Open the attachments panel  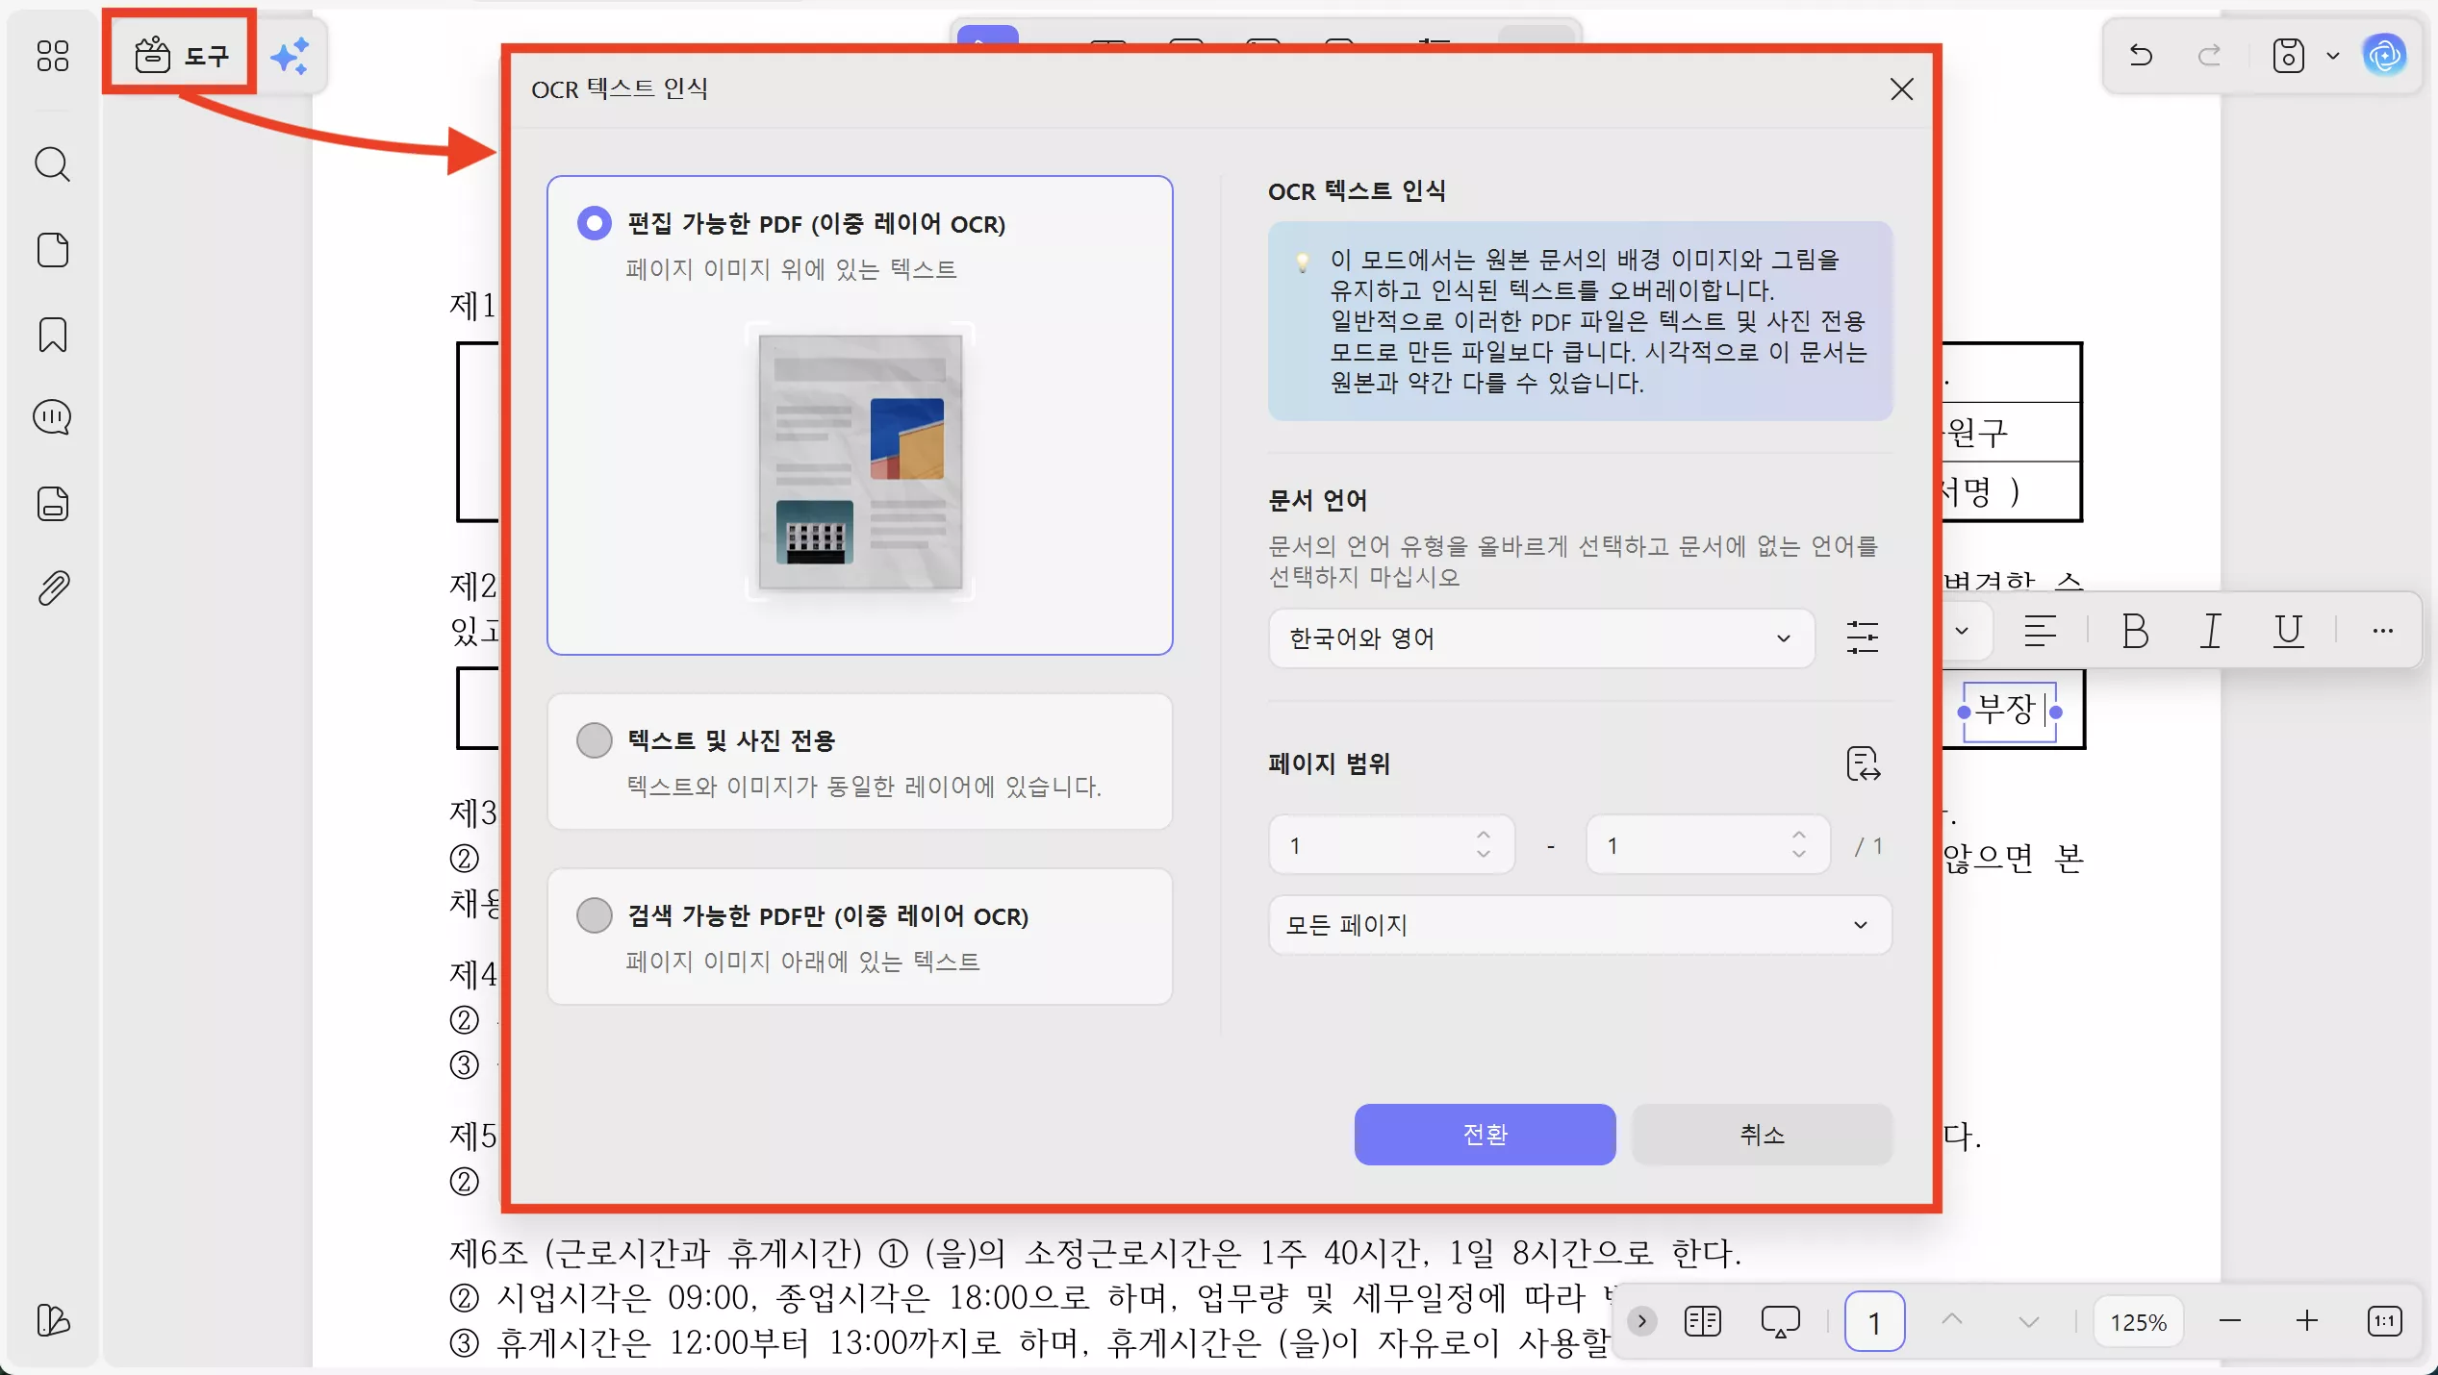tap(53, 587)
